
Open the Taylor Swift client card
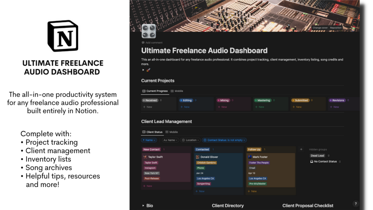[x=166, y=168]
